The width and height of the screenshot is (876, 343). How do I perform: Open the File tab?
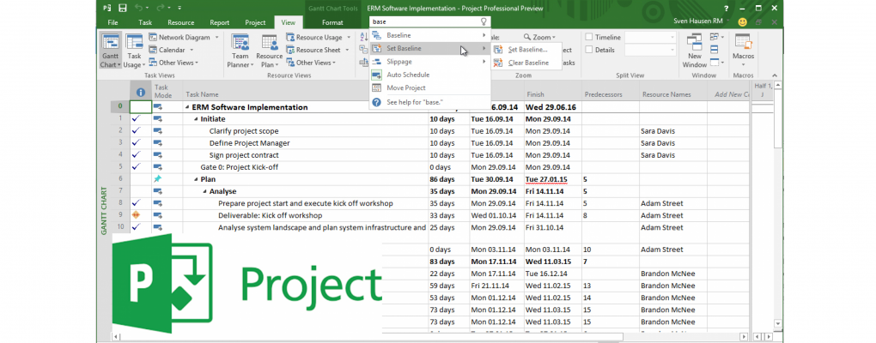[113, 22]
